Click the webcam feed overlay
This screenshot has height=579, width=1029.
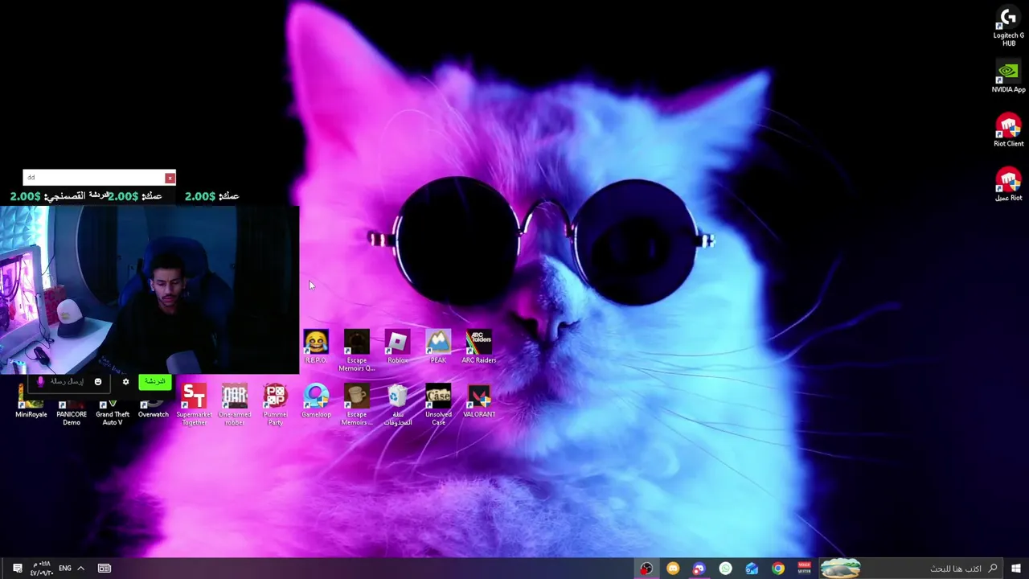[149, 289]
